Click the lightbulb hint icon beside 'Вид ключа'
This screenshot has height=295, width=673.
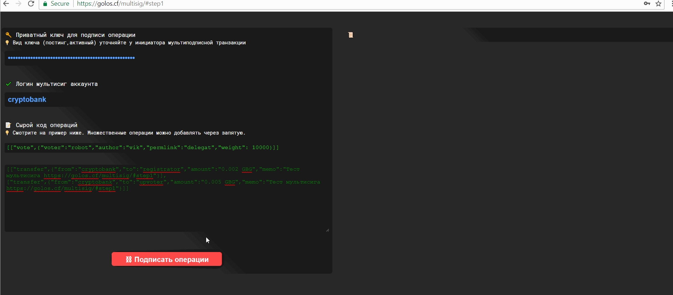pos(7,43)
